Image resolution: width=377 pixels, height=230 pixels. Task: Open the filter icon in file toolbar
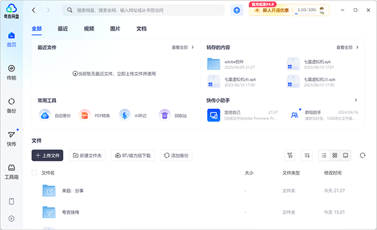coord(290,155)
